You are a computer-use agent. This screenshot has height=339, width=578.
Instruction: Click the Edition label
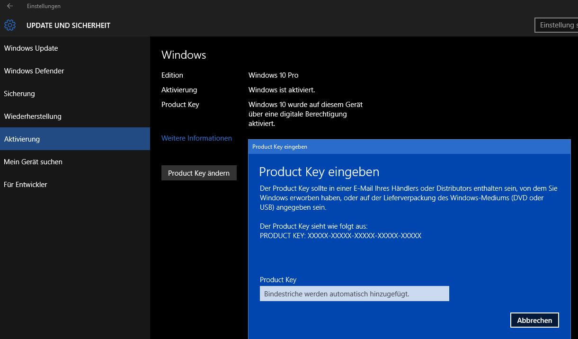click(x=172, y=75)
